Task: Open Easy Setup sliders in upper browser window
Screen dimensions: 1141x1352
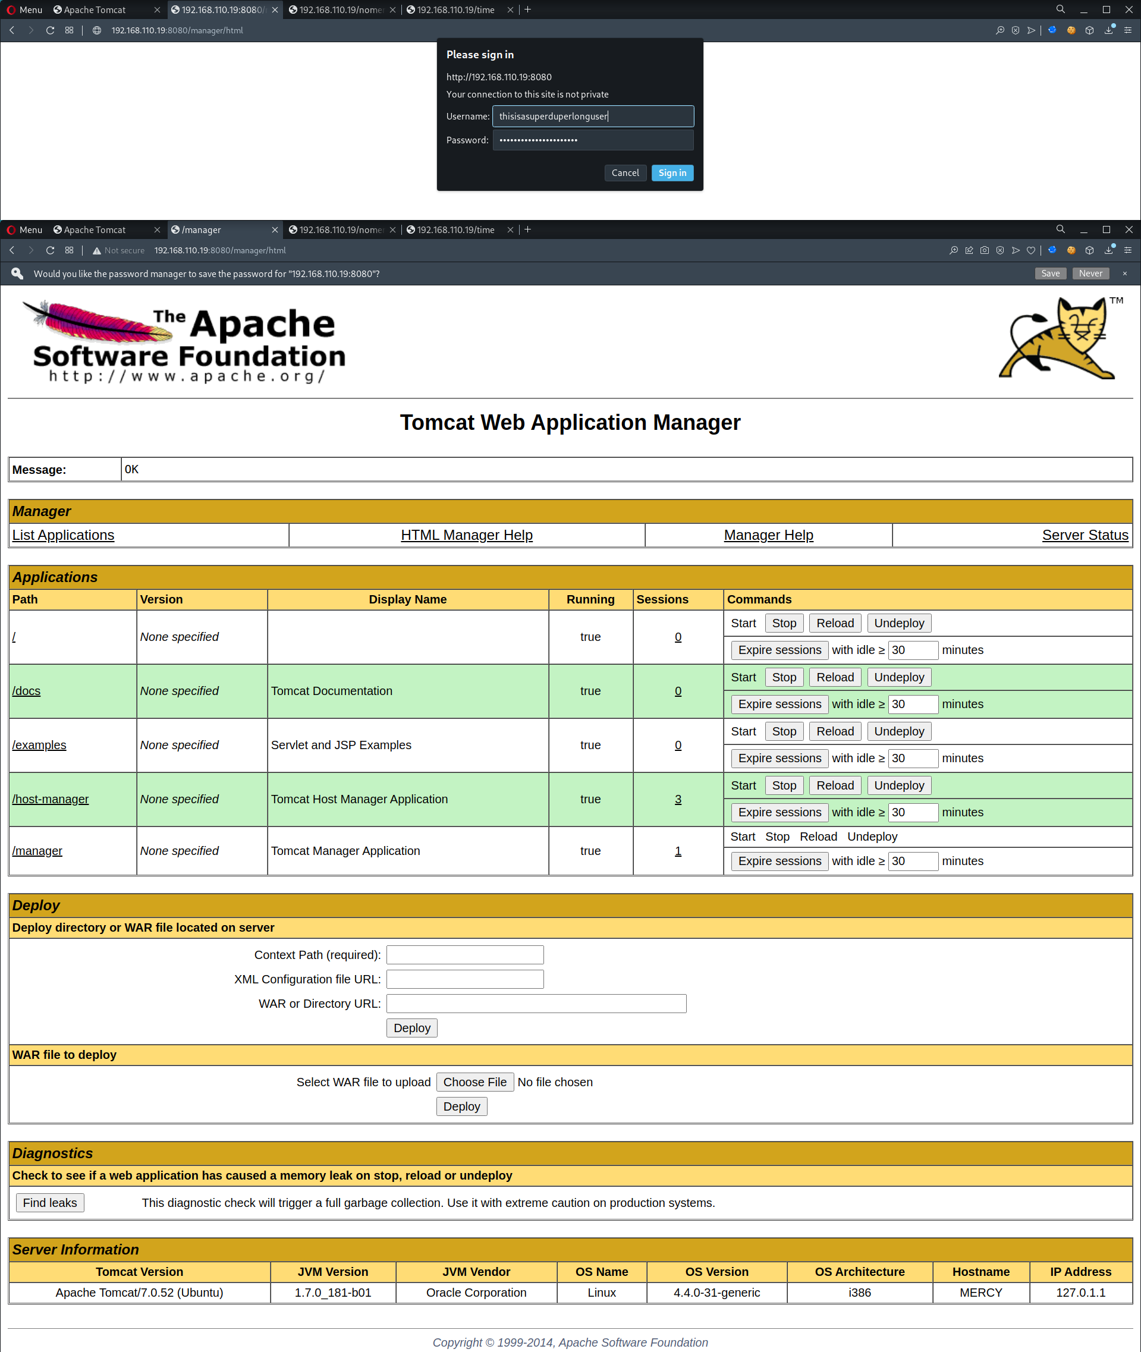Action: point(1127,30)
